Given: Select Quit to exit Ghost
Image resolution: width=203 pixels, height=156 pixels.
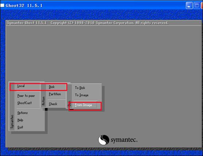Looking at the screenshot, I should pyautogui.click(x=20, y=127).
